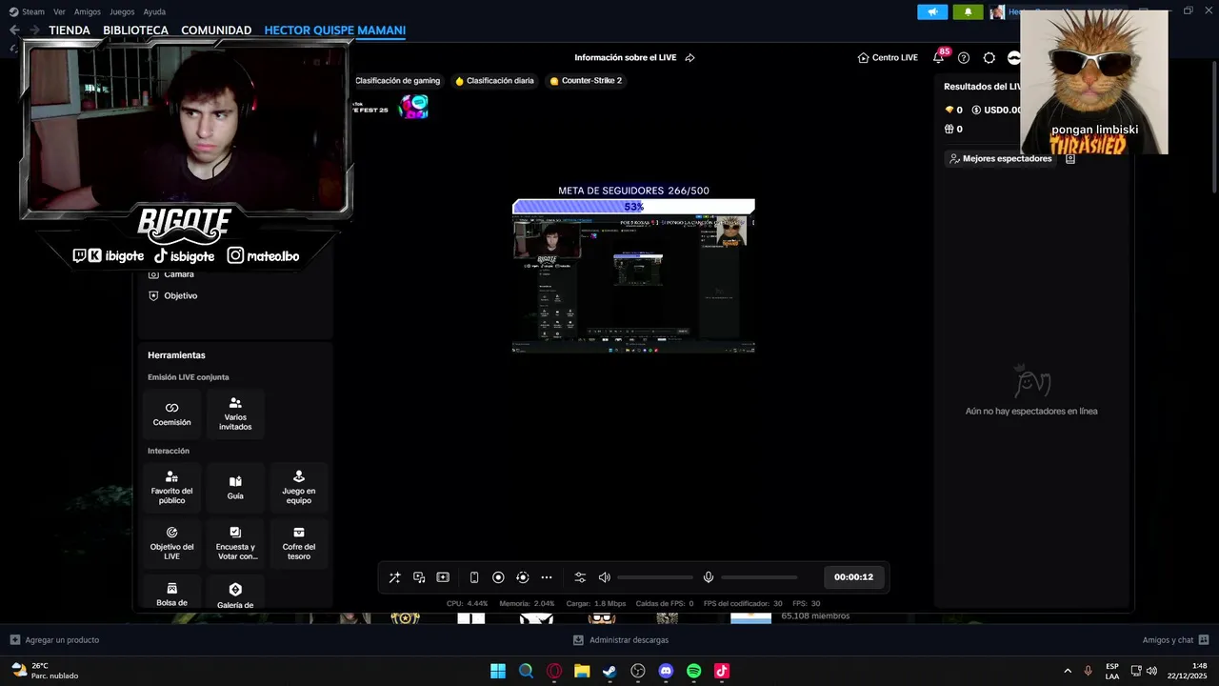This screenshot has height=686, width=1219.
Task: Click Steam announcements megaphone button
Action: pos(932,11)
